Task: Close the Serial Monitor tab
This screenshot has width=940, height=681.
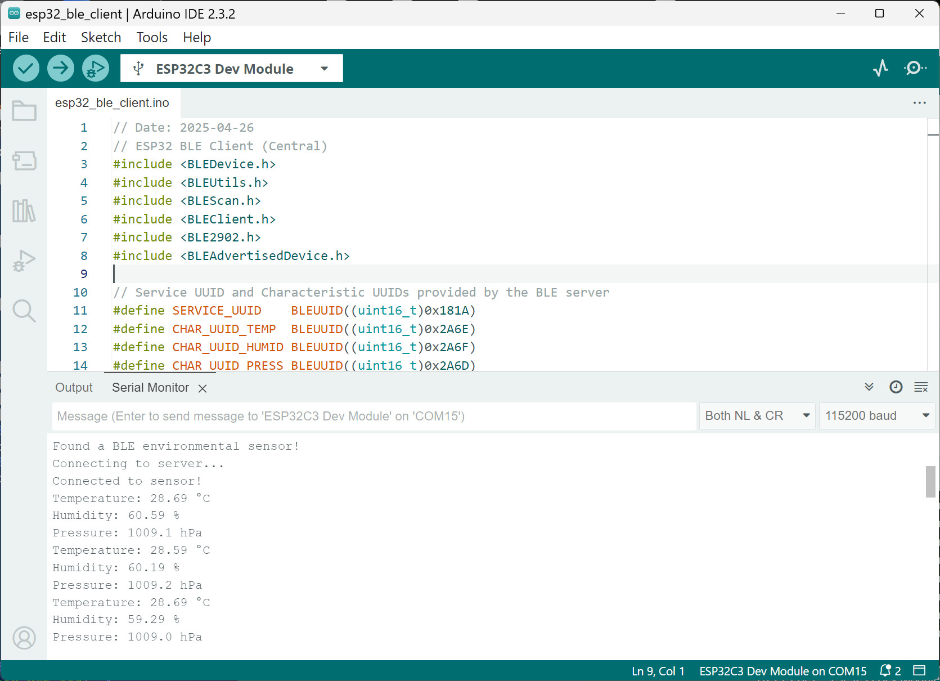Action: (x=203, y=388)
